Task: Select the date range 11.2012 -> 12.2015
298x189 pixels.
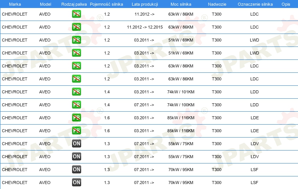Action: pos(145,27)
